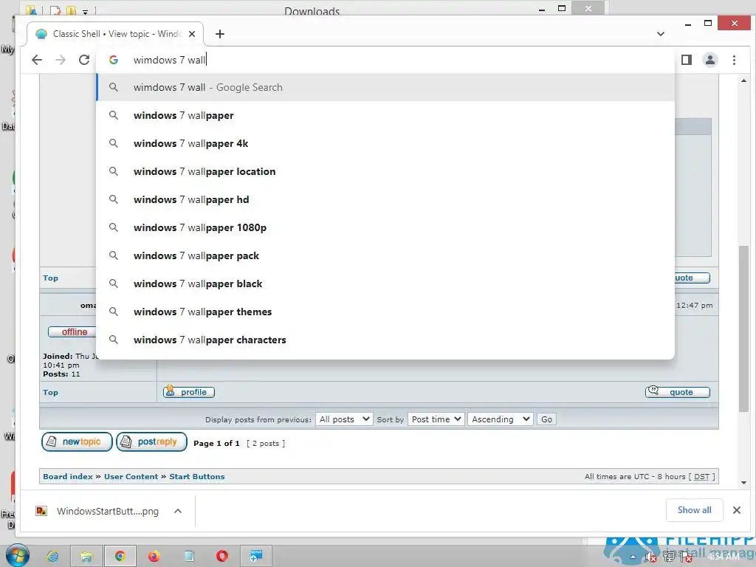
Task: Choose the 'windows 7 wallpaper' suggestion
Action: click(x=385, y=115)
